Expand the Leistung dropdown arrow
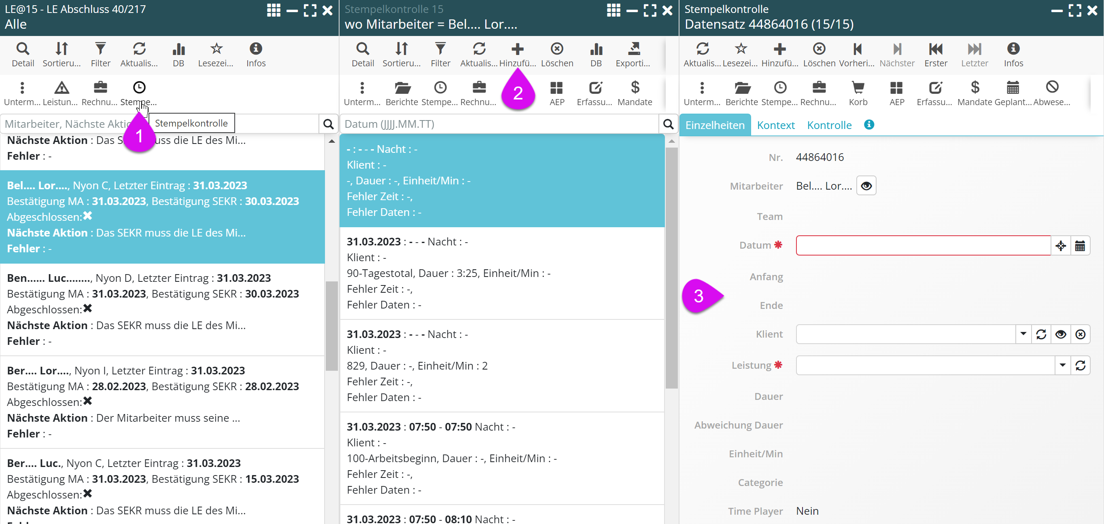The width and height of the screenshot is (1104, 524). (1062, 366)
